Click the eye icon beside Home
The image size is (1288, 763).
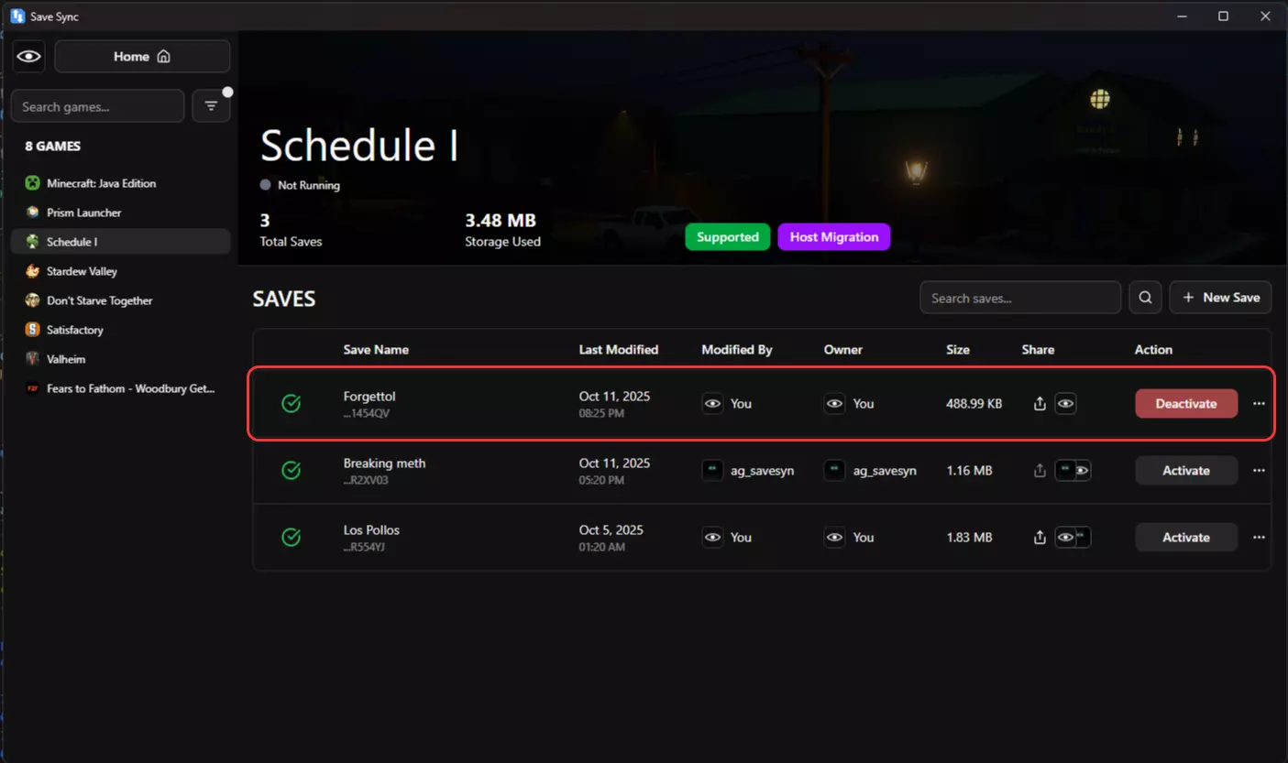point(29,57)
